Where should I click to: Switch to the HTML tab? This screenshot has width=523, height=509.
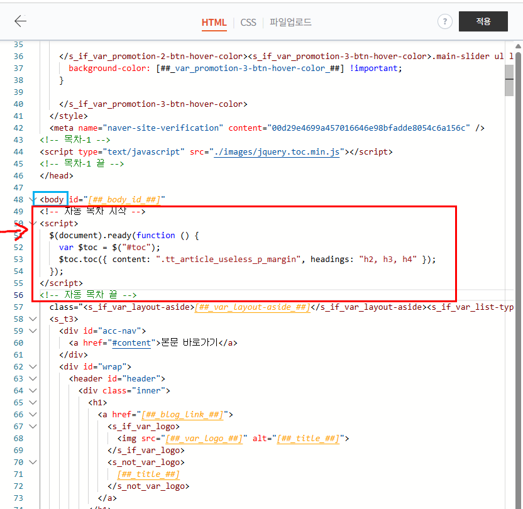pyautogui.click(x=214, y=23)
